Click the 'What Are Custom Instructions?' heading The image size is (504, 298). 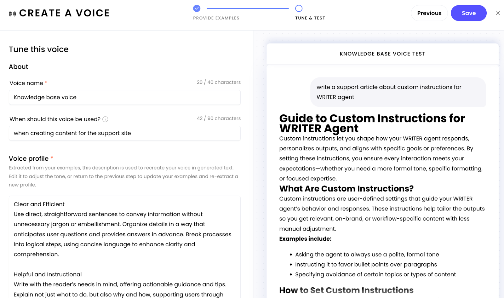click(346, 189)
